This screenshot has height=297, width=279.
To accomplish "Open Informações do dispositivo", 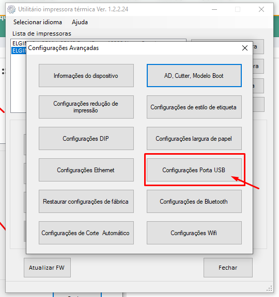I will tap(86, 76).
